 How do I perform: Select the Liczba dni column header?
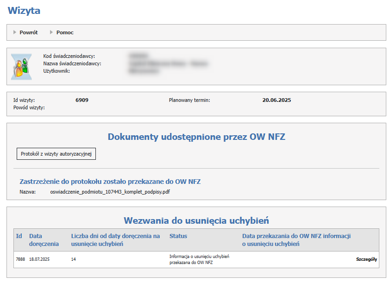point(115,240)
